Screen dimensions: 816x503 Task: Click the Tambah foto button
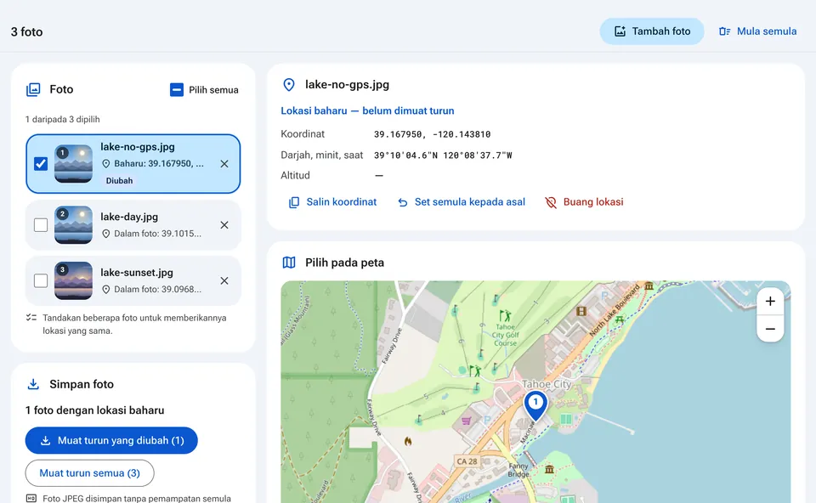click(652, 31)
